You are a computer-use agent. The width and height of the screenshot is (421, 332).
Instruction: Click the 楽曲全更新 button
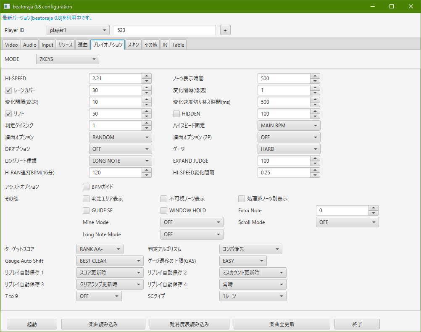(282, 324)
